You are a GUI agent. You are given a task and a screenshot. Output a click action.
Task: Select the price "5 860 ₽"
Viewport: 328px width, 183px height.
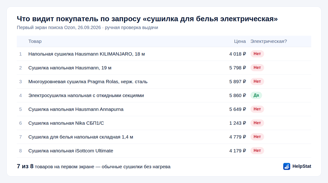[x=238, y=95]
